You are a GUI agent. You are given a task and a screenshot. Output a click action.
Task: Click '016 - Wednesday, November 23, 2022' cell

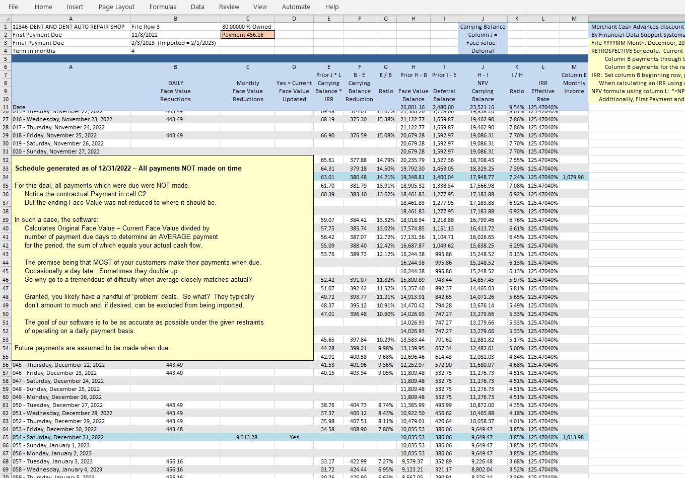(x=71, y=119)
